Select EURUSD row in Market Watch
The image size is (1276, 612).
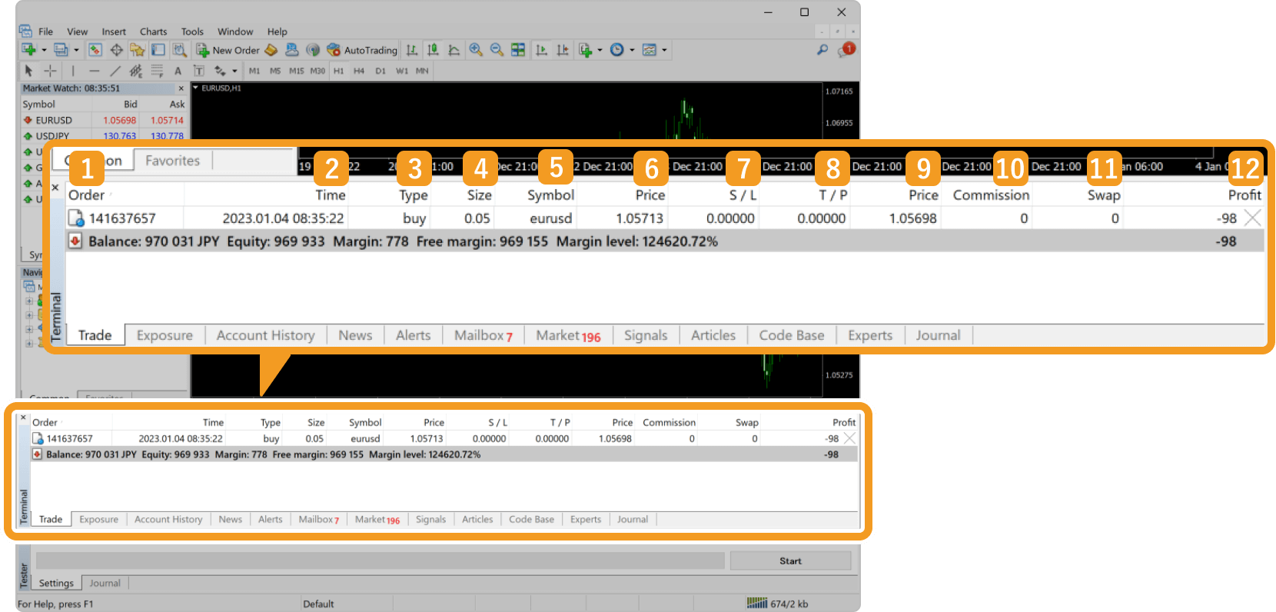coord(104,120)
